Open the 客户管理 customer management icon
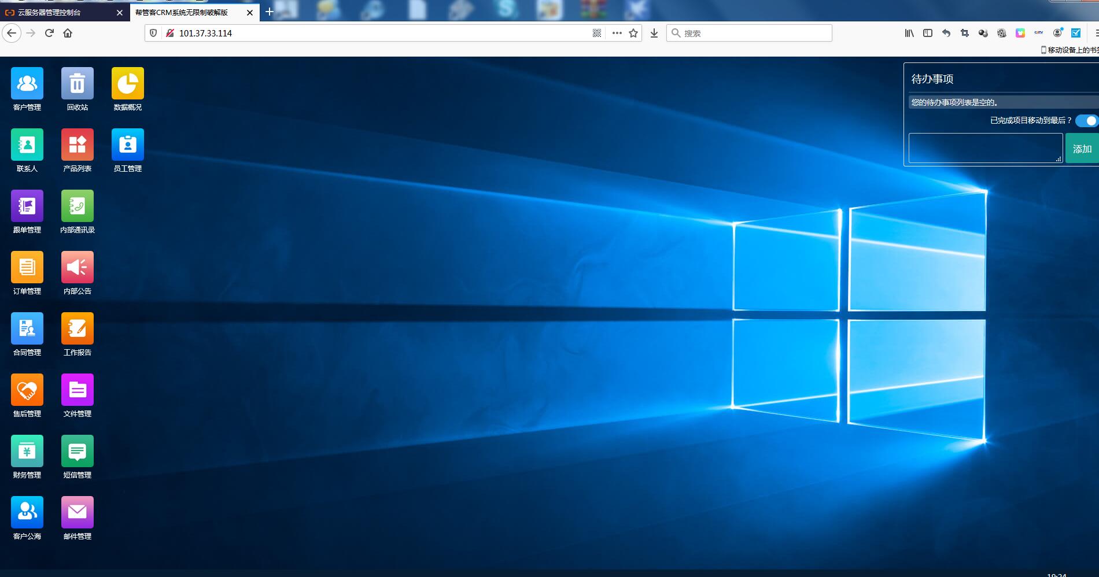 27,84
